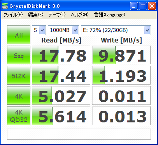The width and height of the screenshot is (158, 145).
Task: Open the 編集(E) menu
Action: 36,15
